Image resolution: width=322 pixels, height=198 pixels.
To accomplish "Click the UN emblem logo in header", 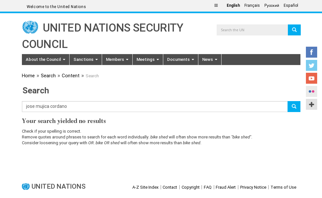I will (30, 27).
